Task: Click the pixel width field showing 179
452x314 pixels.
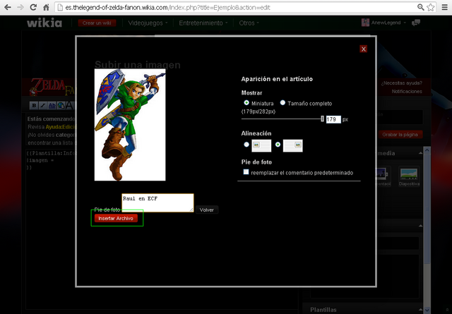Action: pos(333,119)
